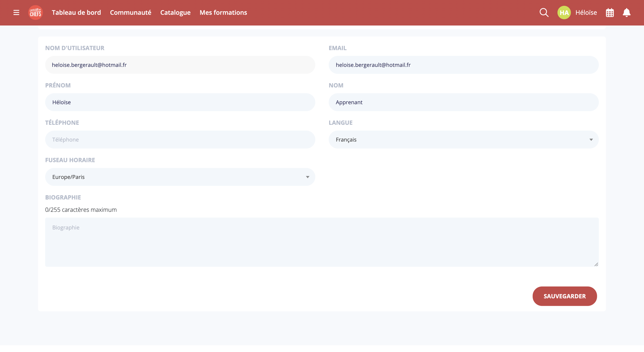The height and width of the screenshot is (352, 644).
Task: Click the Prénom field containing Héloïse
Action: coord(180,102)
